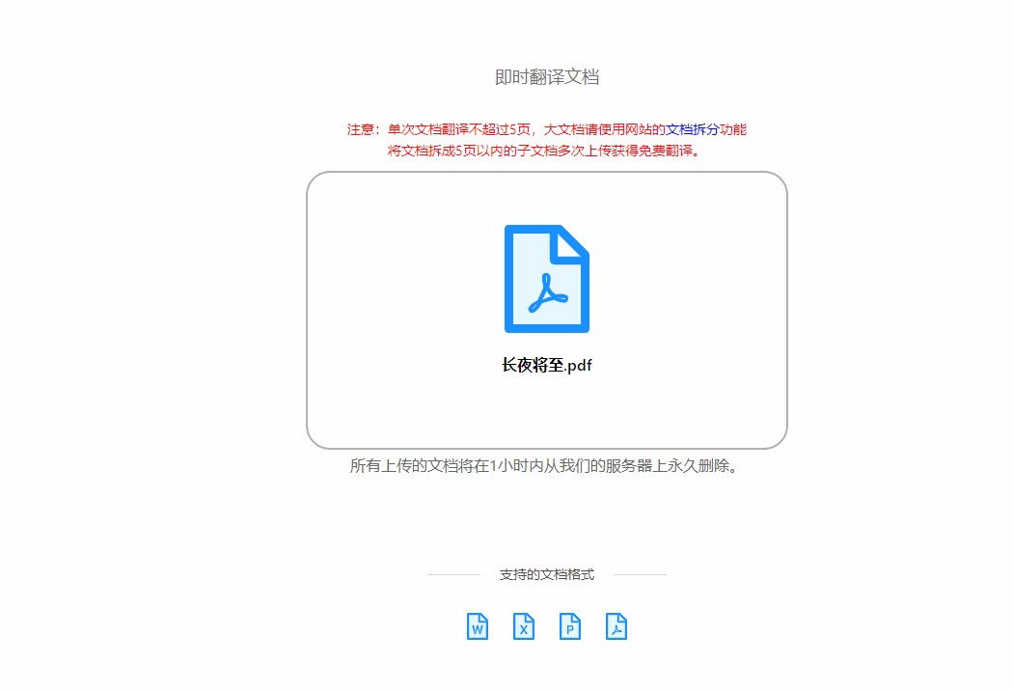This screenshot has width=1013, height=692.
Task: Click the Excel spreadsheet format icon
Action: (524, 626)
